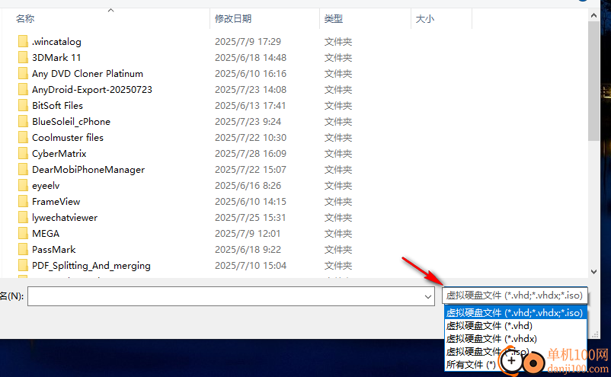Choose the .iso virtual disk filter option
The width and height of the screenshot is (611, 377).
point(488,351)
